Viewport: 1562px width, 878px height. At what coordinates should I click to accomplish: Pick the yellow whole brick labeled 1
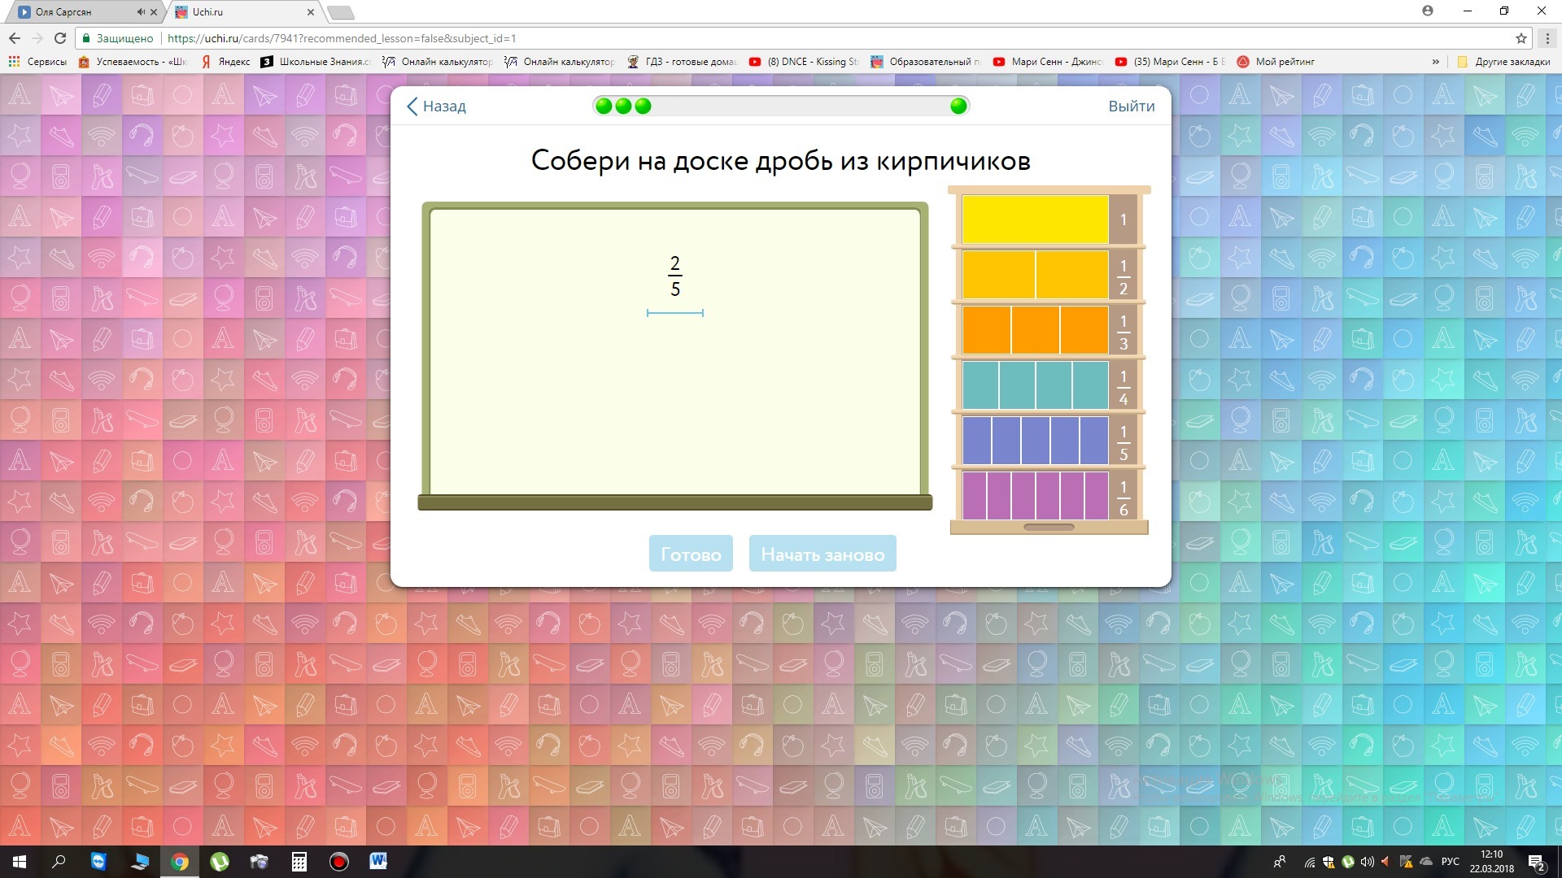(x=1035, y=219)
